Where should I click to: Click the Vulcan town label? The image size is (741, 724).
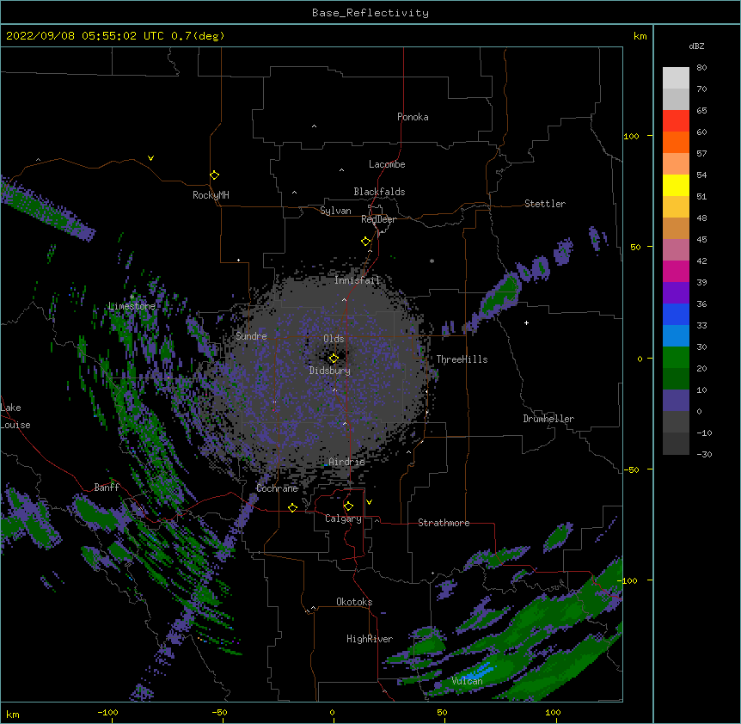(x=467, y=681)
